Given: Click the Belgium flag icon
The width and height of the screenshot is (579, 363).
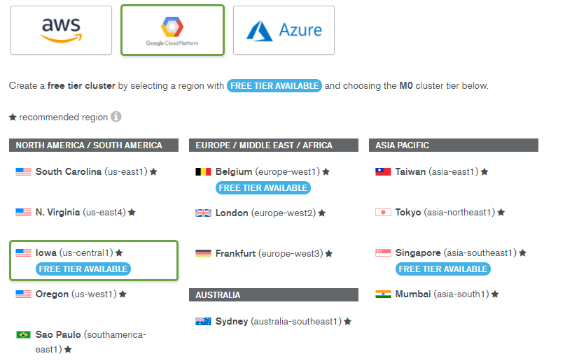Looking at the screenshot, I should [x=203, y=171].
